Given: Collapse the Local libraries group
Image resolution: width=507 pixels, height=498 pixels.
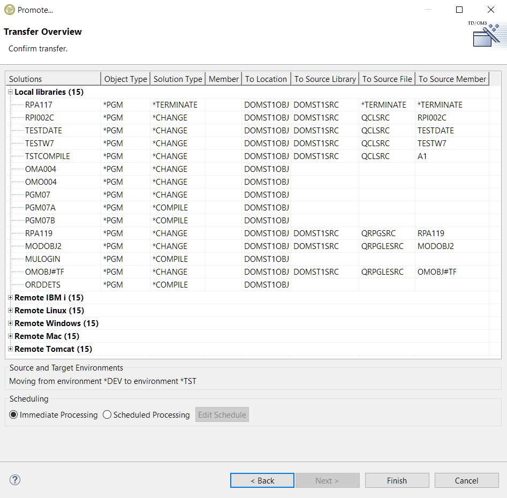Looking at the screenshot, I should point(10,92).
